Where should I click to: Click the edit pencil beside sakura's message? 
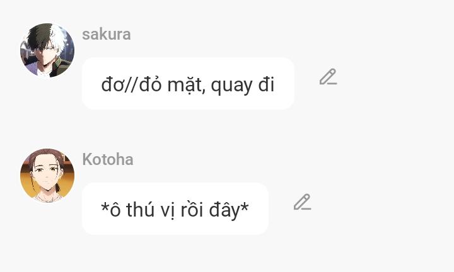tap(327, 77)
